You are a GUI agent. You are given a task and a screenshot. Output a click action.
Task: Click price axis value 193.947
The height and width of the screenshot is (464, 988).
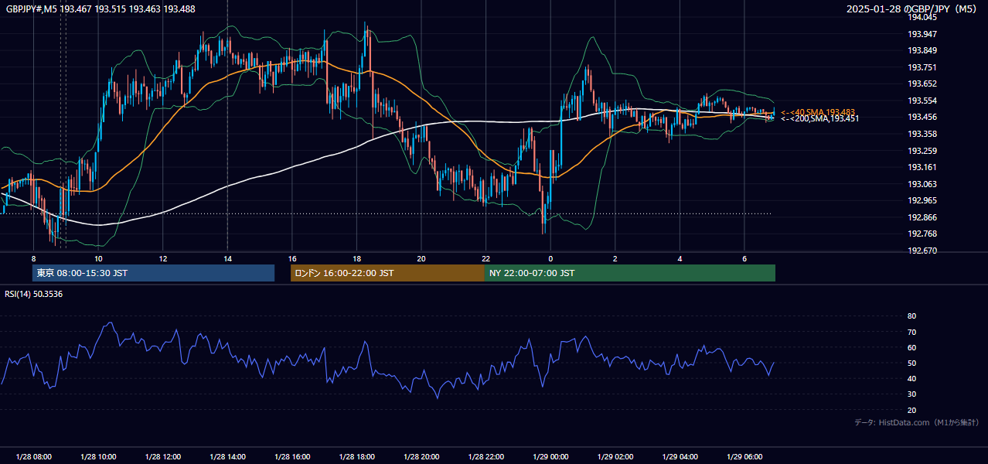(x=922, y=34)
